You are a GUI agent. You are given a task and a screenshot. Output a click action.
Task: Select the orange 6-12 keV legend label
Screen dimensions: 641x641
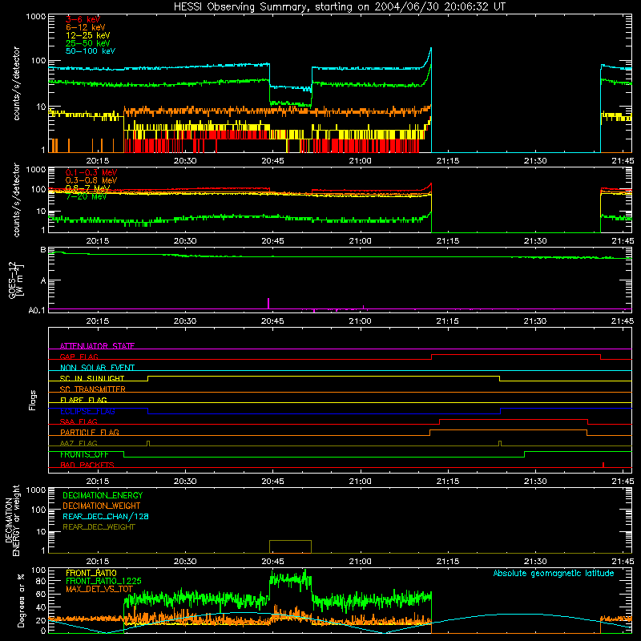pos(86,27)
